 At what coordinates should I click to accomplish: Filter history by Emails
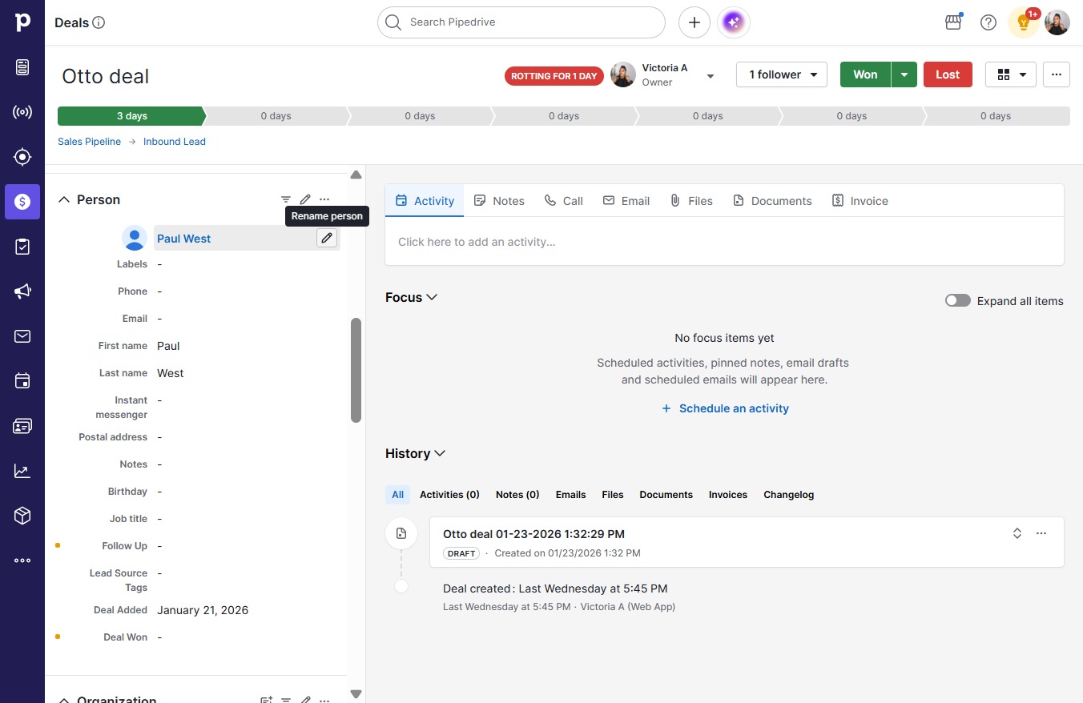pyautogui.click(x=571, y=495)
